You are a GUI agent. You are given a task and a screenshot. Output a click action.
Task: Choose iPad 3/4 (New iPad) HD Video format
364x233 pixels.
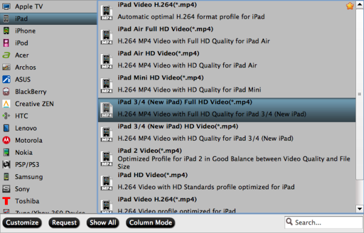(227, 132)
